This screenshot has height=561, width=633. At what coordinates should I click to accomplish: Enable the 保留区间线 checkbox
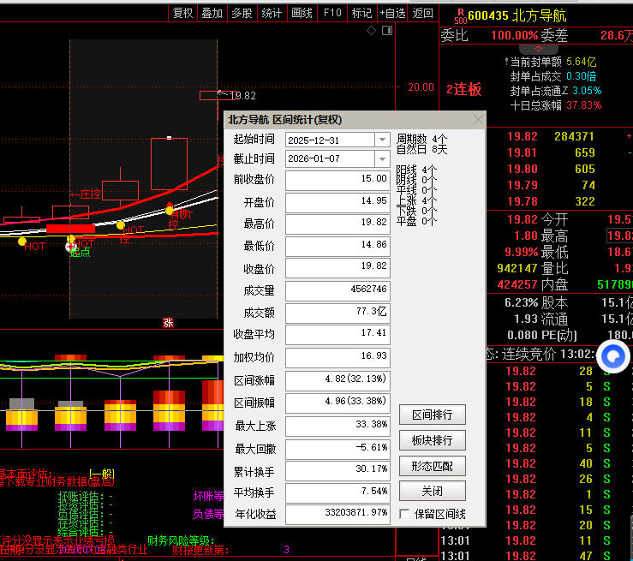[405, 514]
